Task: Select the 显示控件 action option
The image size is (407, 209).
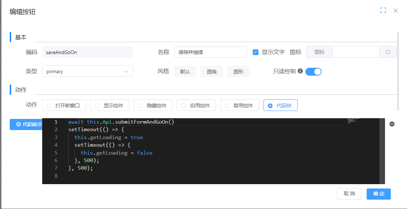Action: 109,106
